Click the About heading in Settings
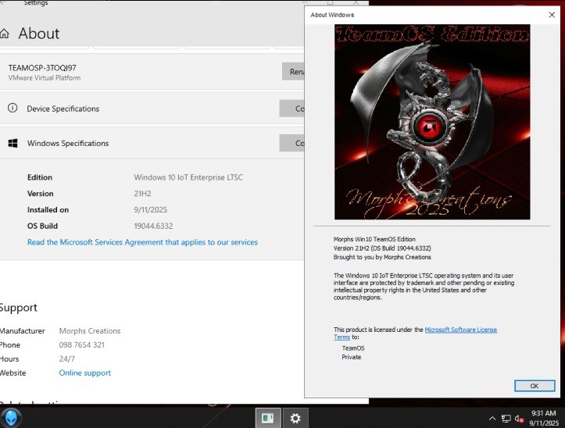The image size is (565, 428). pyautogui.click(x=39, y=34)
